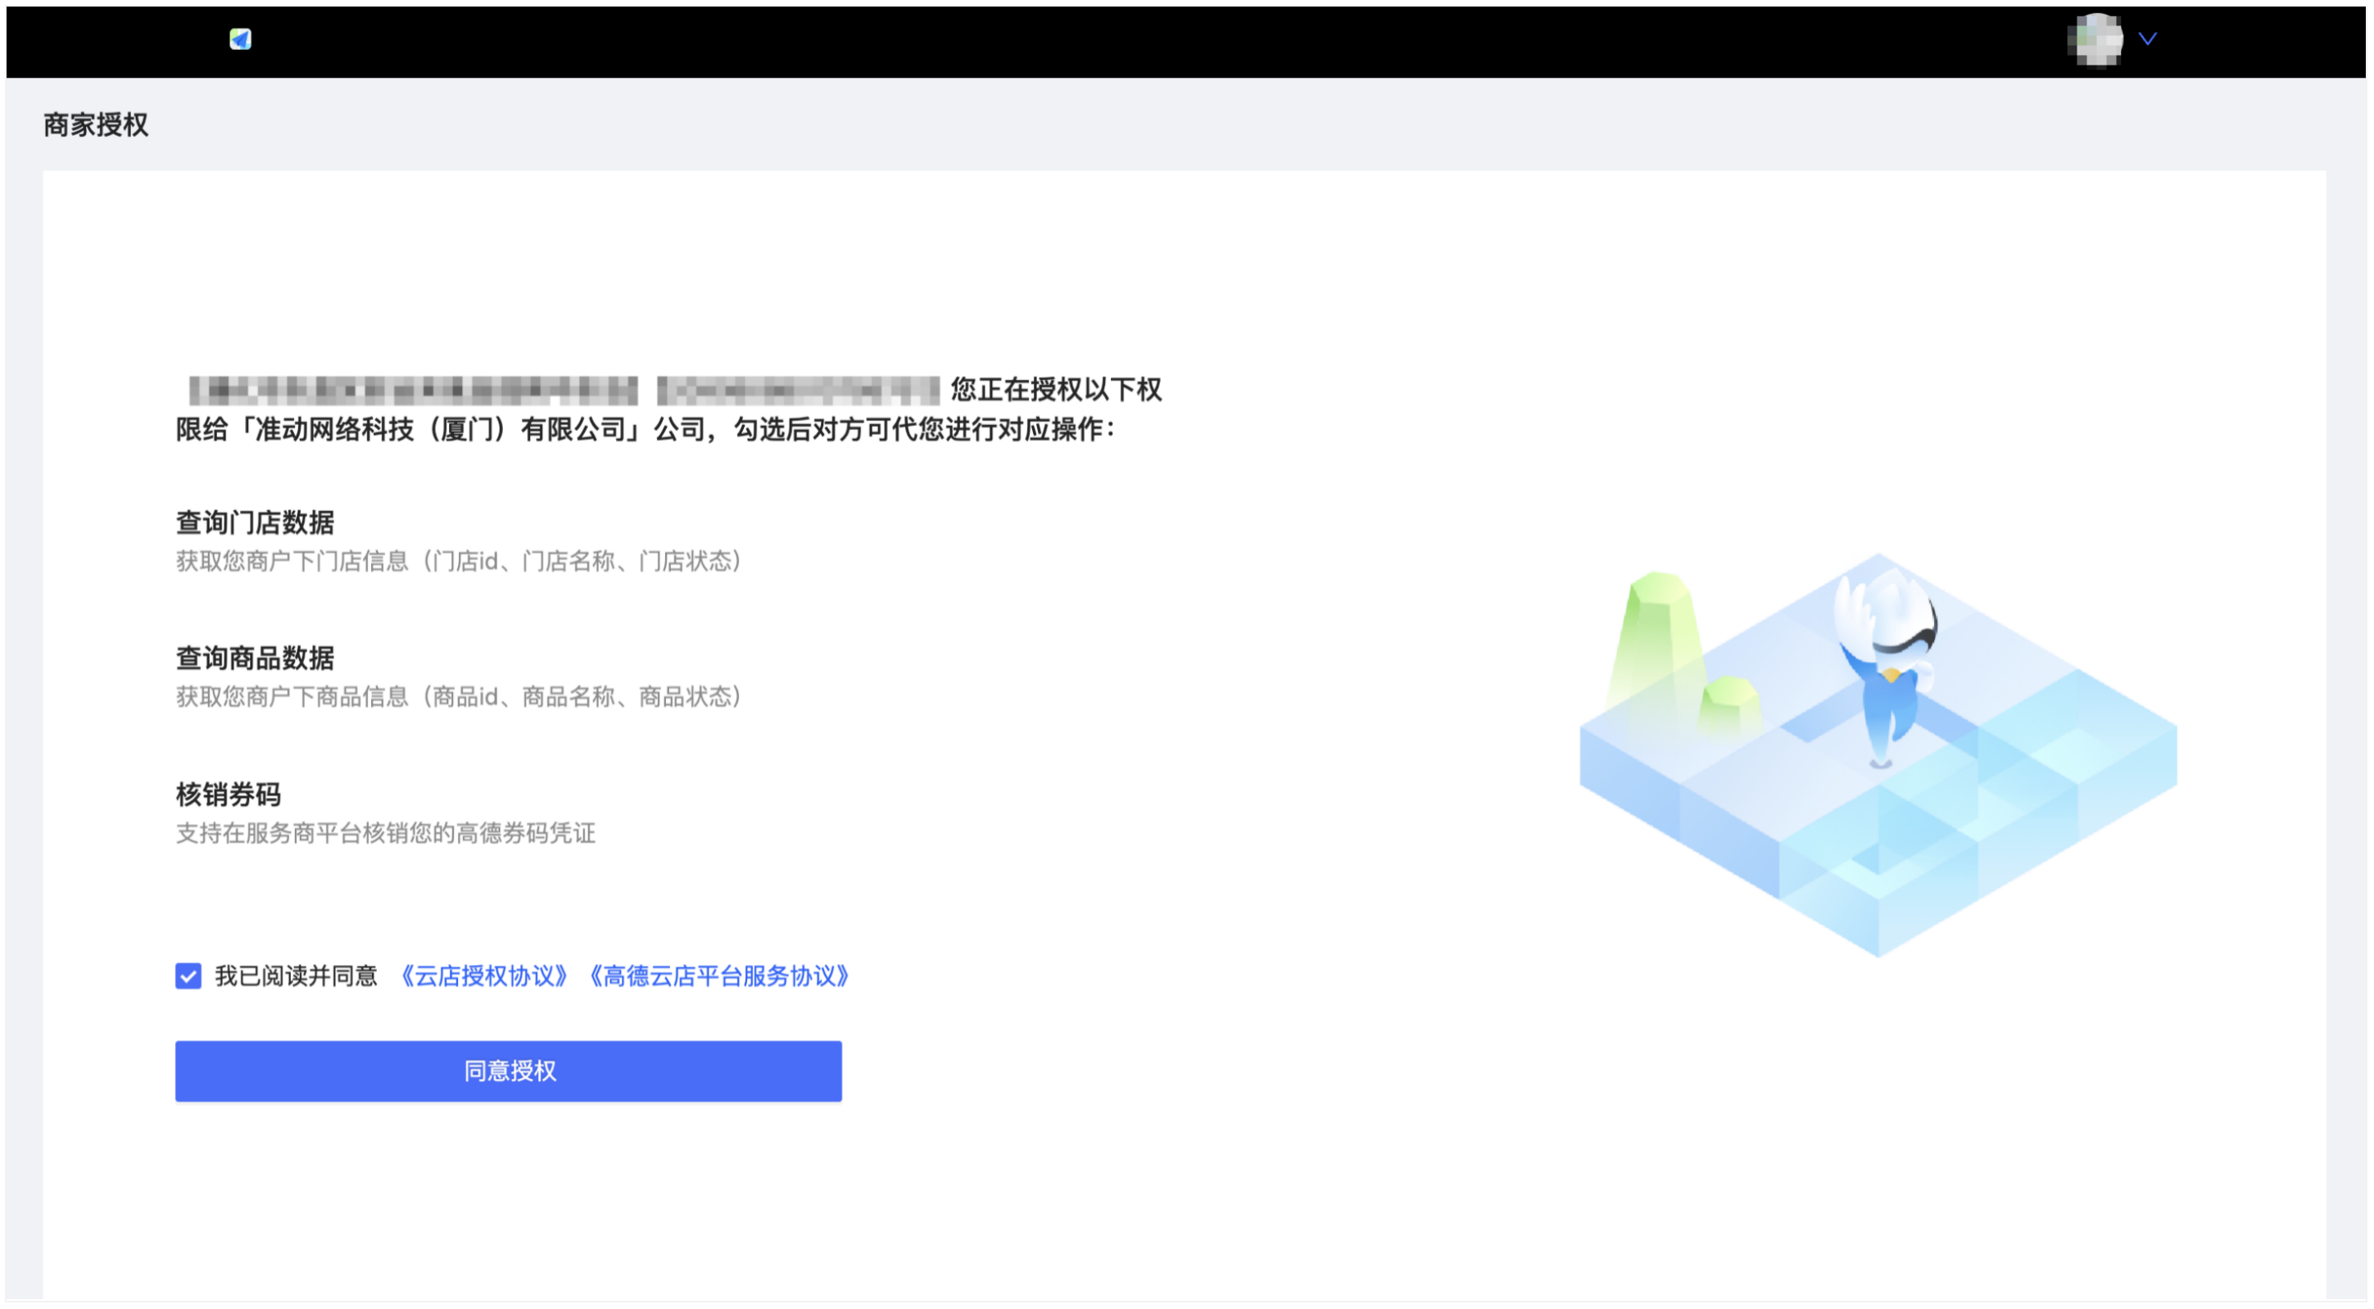Click the user avatar in the header
The image size is (2374, 1309).
(2095, 39)
